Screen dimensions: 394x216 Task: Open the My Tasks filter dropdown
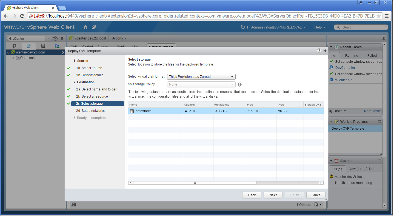337,111
